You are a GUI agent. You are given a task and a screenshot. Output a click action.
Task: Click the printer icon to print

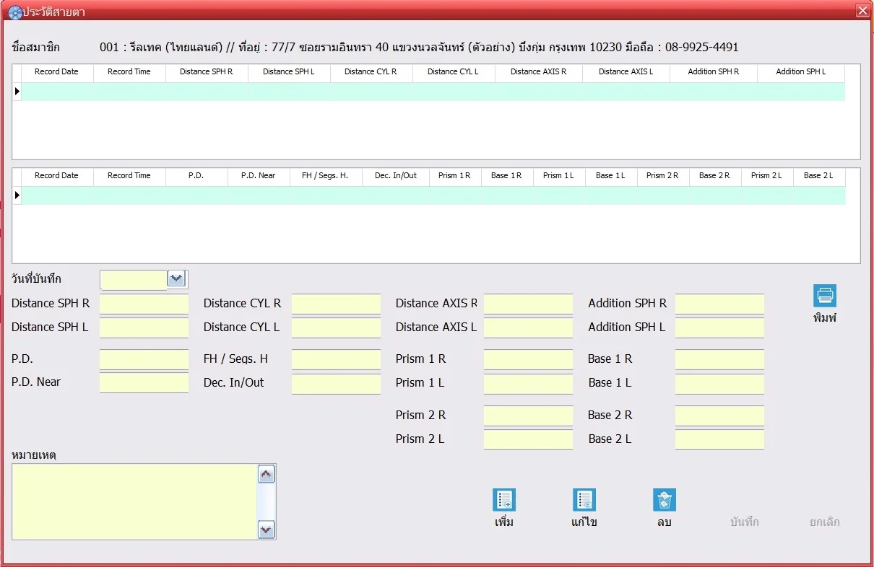click(825, 296)
